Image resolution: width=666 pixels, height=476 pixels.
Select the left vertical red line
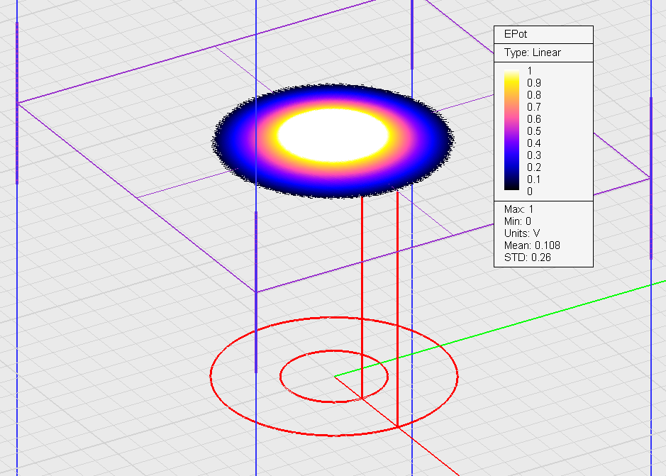tap(362, 298)
